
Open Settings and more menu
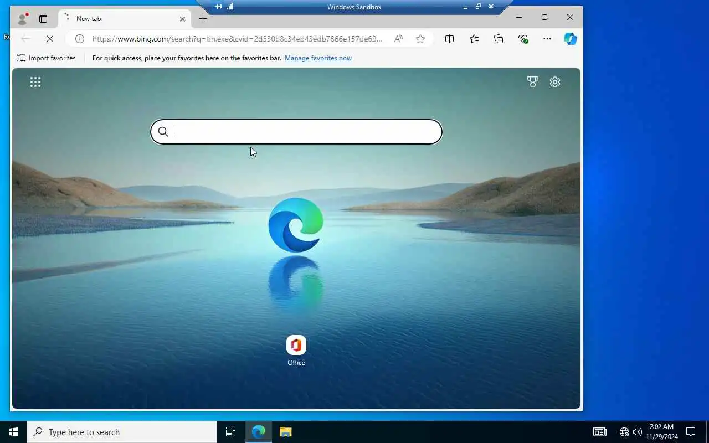click(547, 39)
